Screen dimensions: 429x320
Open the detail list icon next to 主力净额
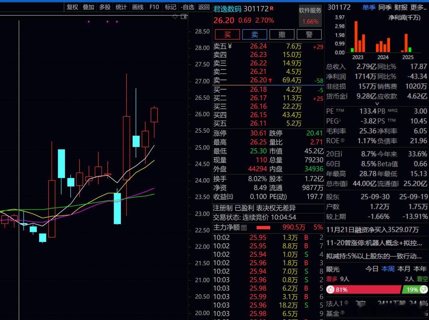pyautogui.click(x=244, y=228)
